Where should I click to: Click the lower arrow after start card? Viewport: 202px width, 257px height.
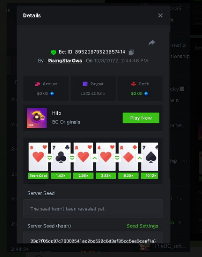tap(50, 158)
